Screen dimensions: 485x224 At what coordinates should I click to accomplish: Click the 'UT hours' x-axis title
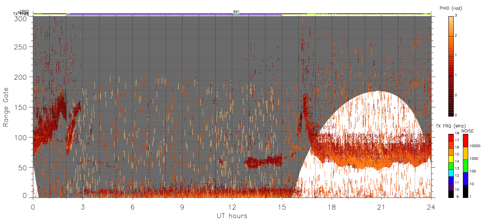pos(232,216)
